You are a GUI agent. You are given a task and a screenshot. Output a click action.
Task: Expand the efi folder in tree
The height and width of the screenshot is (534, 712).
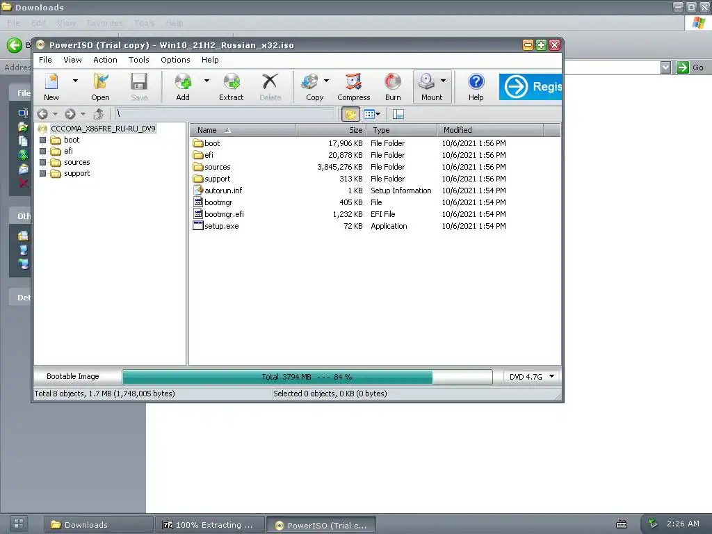pyautogui.click(x=42, y=151)
